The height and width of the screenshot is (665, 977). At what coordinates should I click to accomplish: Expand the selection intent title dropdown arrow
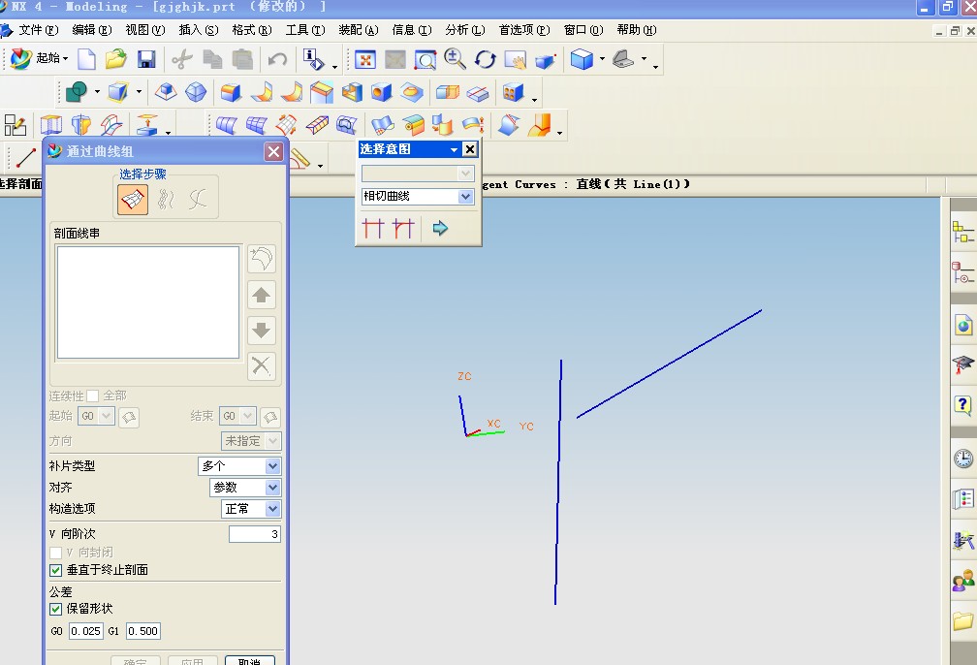coord(454,149)
